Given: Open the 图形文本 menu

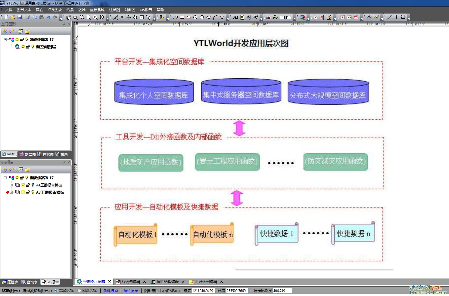Looking at the screenshot, I should pyautogui.click(x=24, y=10).
